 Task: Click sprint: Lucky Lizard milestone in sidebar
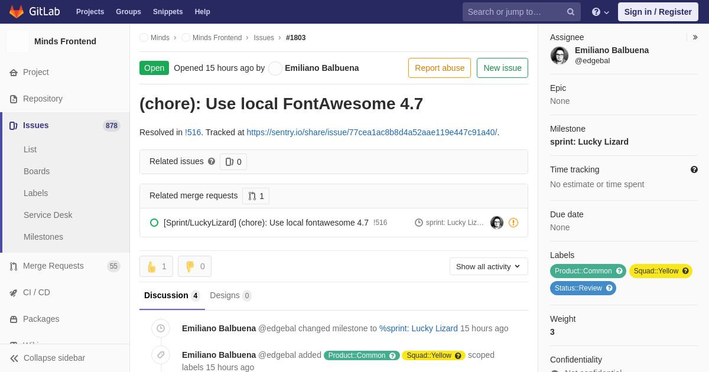tap(589, 142)
